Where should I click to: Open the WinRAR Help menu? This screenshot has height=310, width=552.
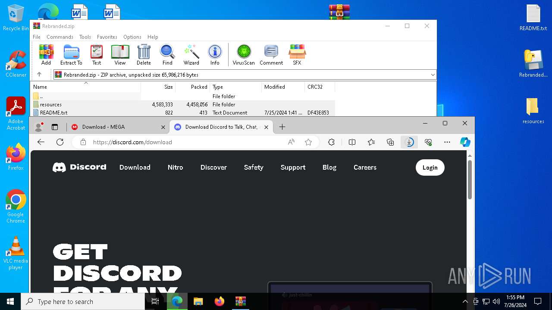pyautogui.click(x=153, y=37)
